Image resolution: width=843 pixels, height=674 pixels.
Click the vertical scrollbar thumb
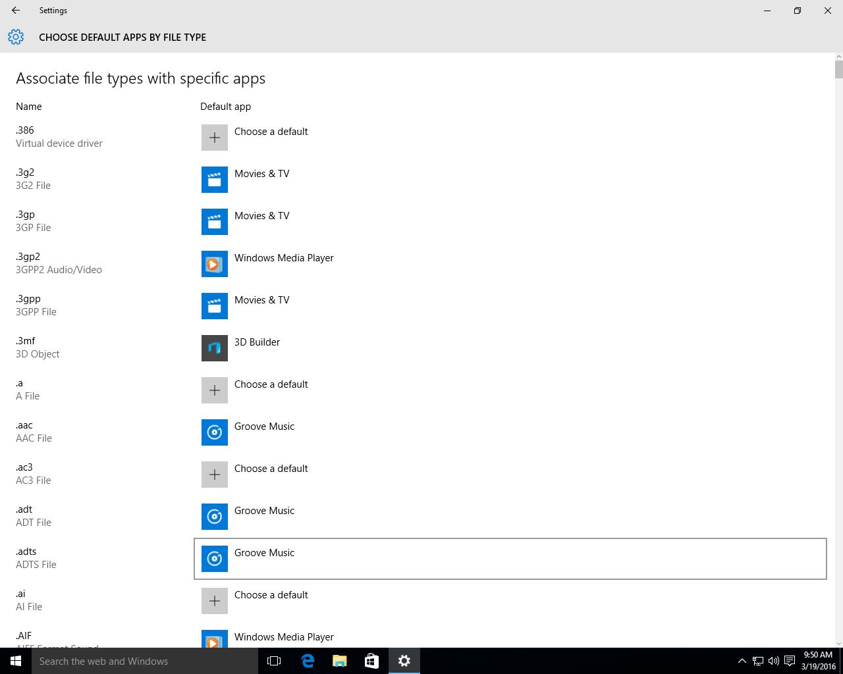pyautogui.click(x=838, y=69)
